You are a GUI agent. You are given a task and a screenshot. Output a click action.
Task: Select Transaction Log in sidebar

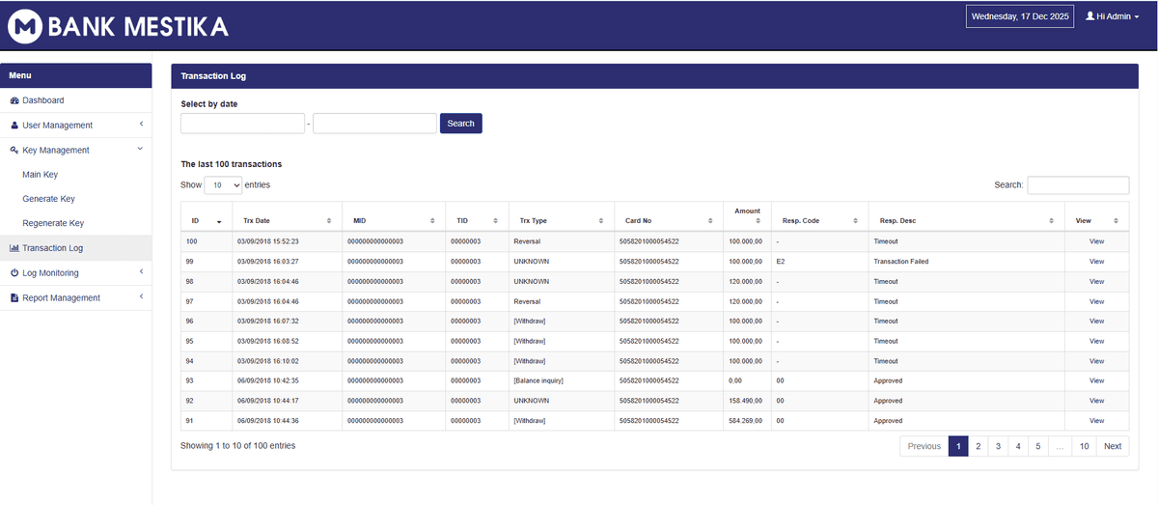pos(76,248)
